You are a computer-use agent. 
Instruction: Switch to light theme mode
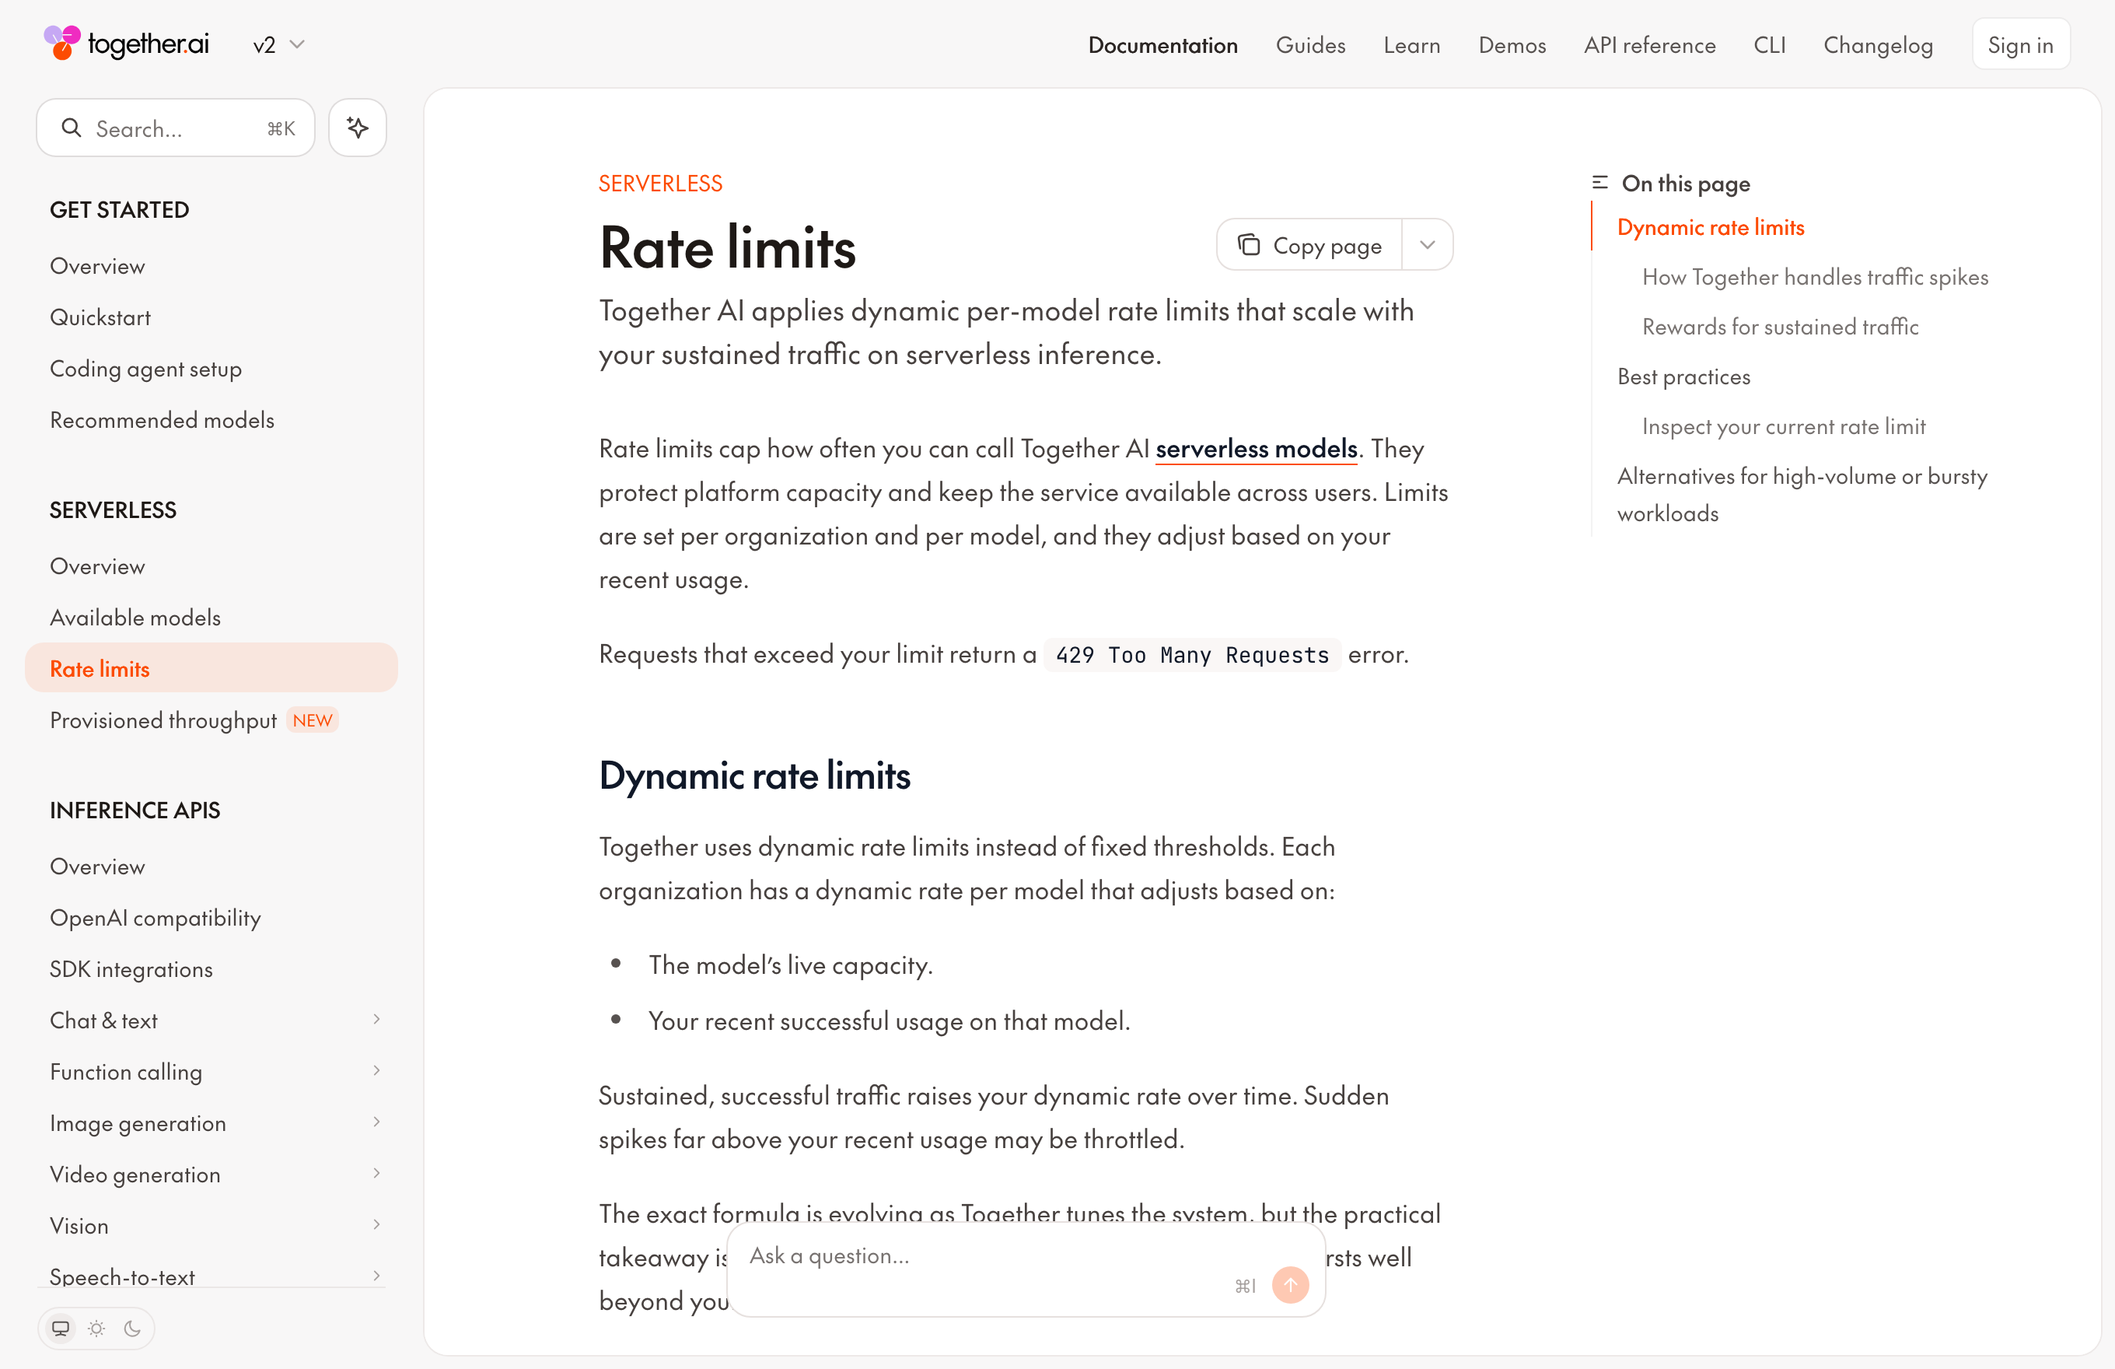(97, 1328)
